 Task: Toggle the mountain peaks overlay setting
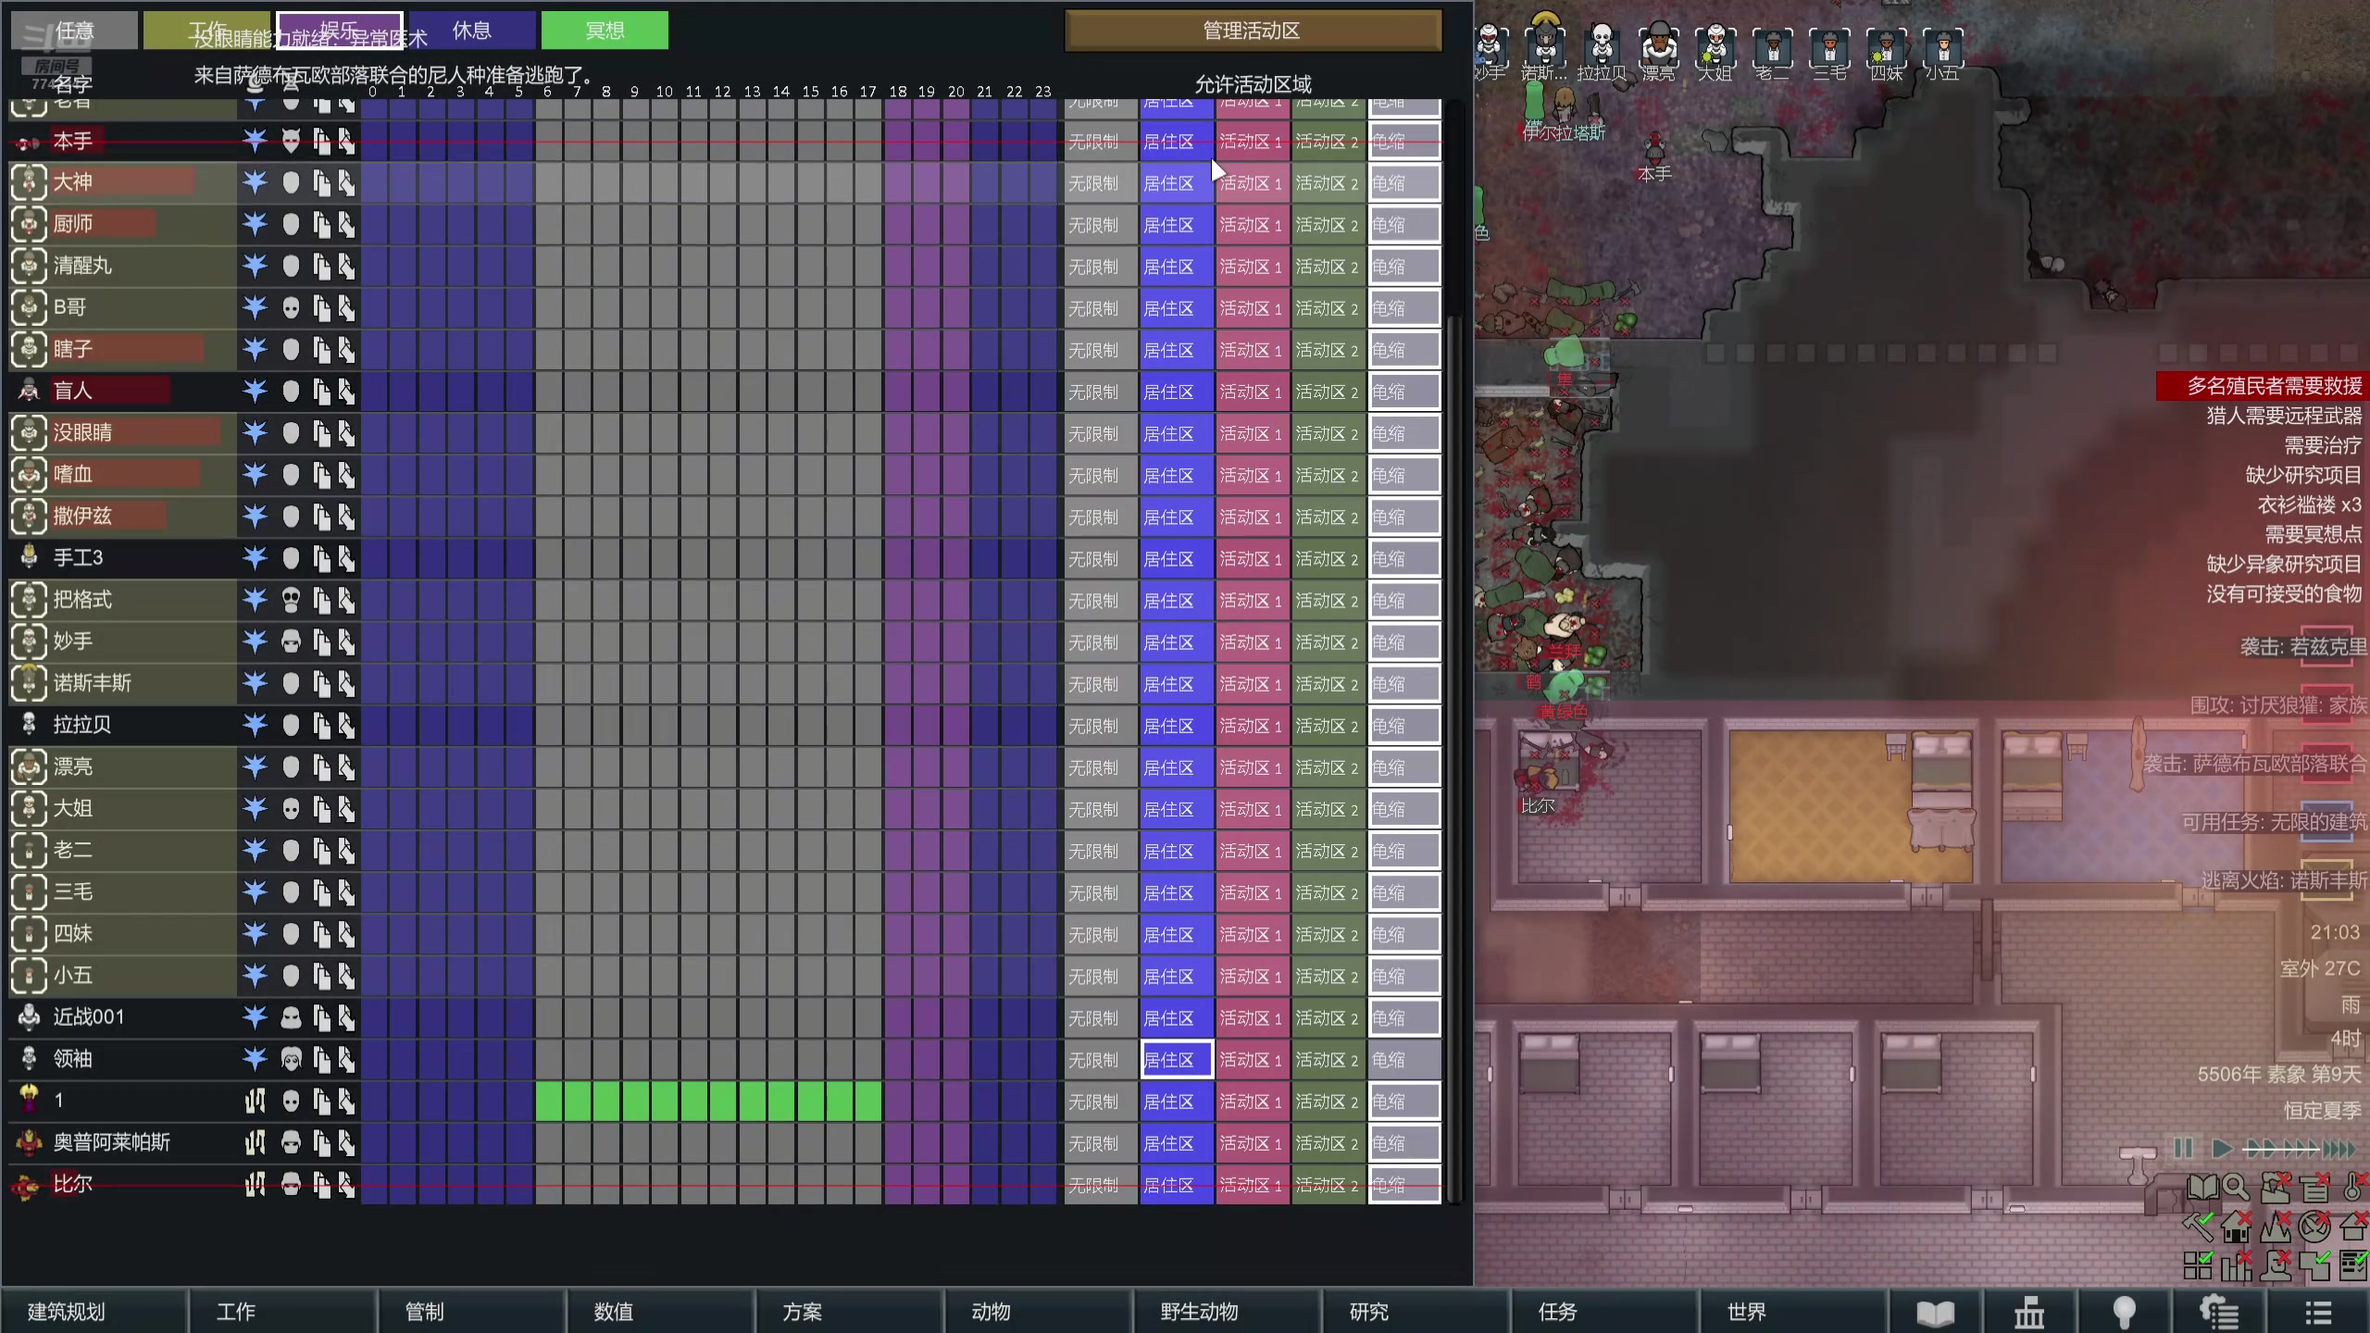[x=2275, y=1227]
